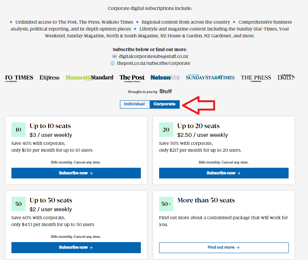308x260 pixels.
Task: Click 'Subscribe below or find out more' text
Action: click(150, 50)
